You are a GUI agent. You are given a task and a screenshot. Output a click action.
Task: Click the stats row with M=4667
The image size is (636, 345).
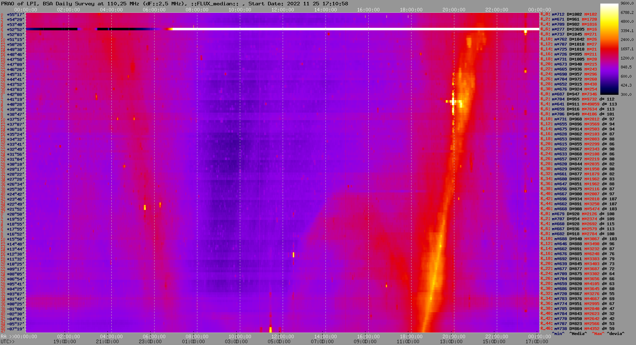pos(577,299)
